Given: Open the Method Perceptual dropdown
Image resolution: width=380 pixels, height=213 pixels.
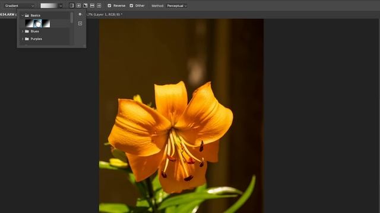Looking at the screenshot, I should click(x=177, y=6).
